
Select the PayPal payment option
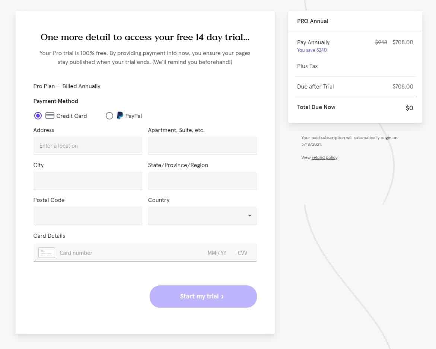tap(109, 116)
